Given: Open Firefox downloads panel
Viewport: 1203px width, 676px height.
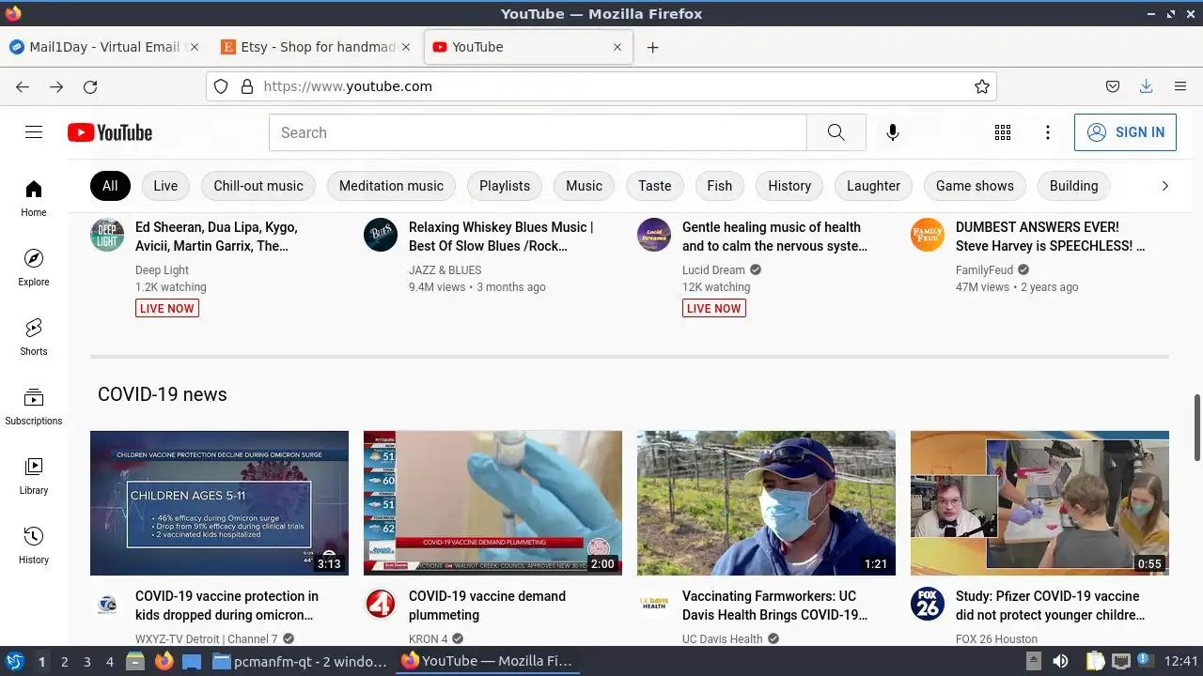Looking at the screenshot, I should [x=1146, y=86].
